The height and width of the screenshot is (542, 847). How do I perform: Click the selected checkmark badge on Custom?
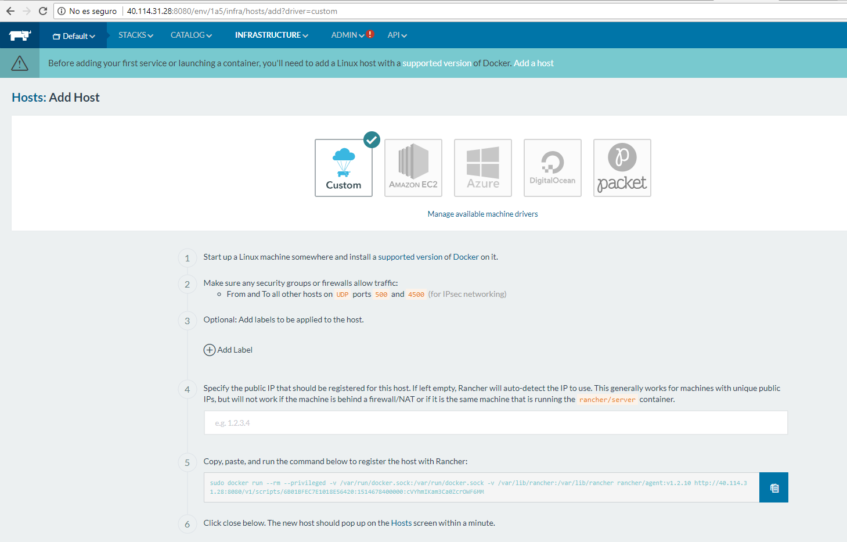[372, 140]
